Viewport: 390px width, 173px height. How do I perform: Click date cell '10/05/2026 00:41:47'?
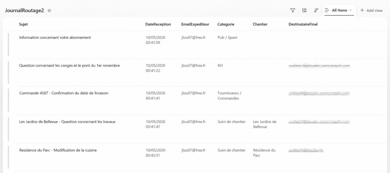tap(155, 124)
